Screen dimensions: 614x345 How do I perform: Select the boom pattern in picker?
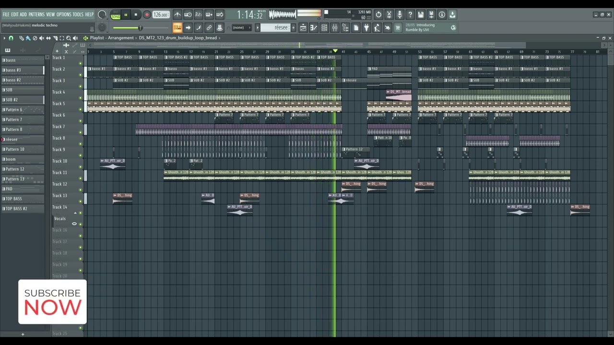pyautogui.click(x=23, y=159)
